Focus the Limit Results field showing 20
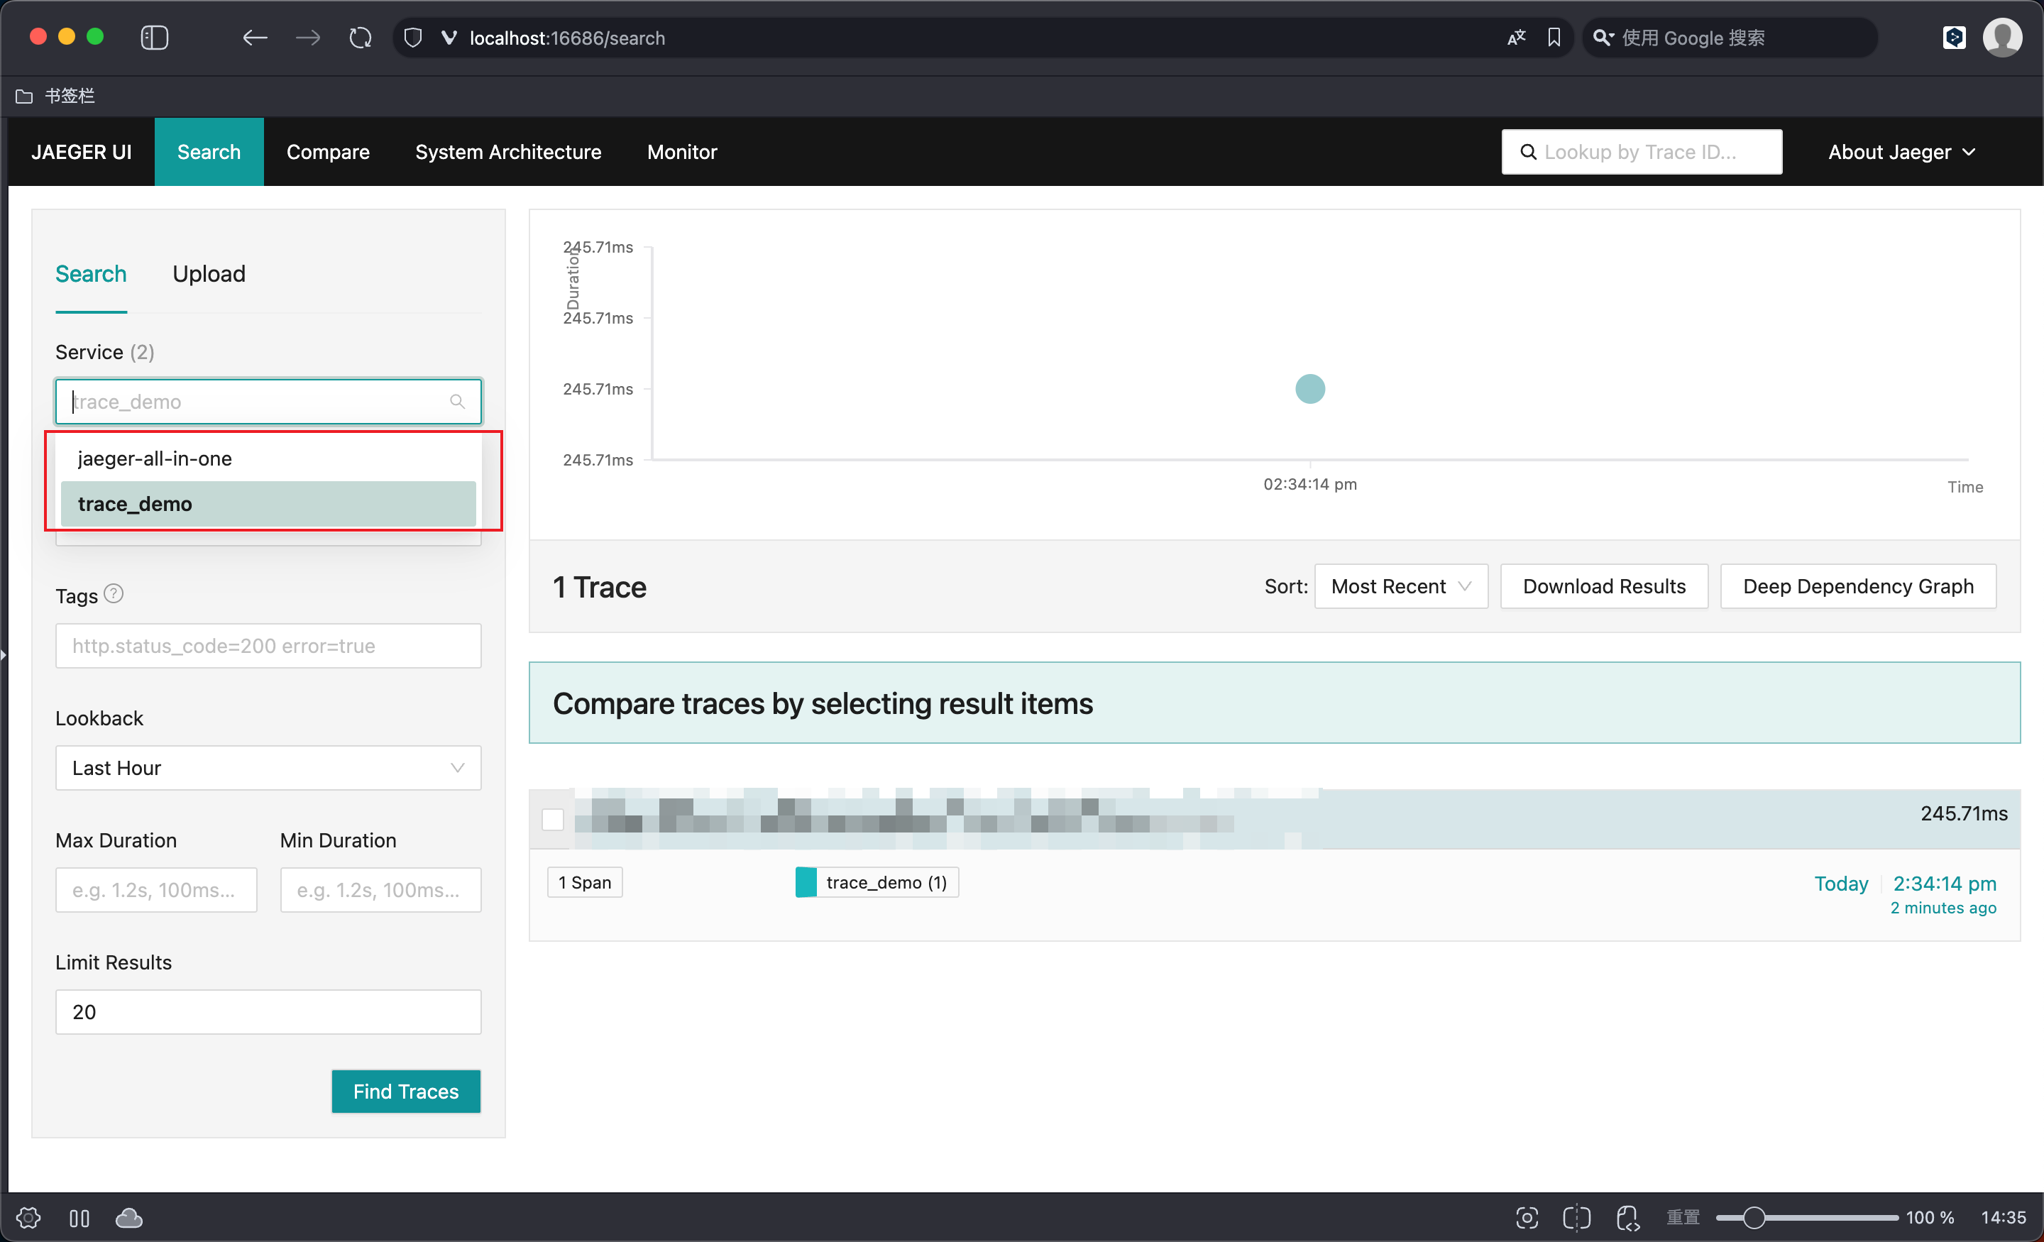The image size is (2044, 1242). coord(268,1011)
